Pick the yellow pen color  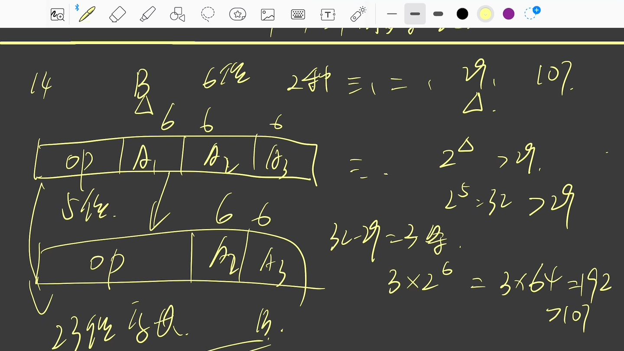(x=485, y=14)
